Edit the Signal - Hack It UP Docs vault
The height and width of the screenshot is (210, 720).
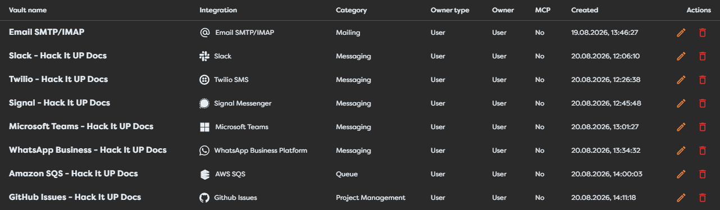681,103
